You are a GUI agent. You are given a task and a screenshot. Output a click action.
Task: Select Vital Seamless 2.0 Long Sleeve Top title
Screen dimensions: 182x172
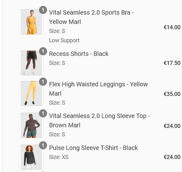[100, 121]
